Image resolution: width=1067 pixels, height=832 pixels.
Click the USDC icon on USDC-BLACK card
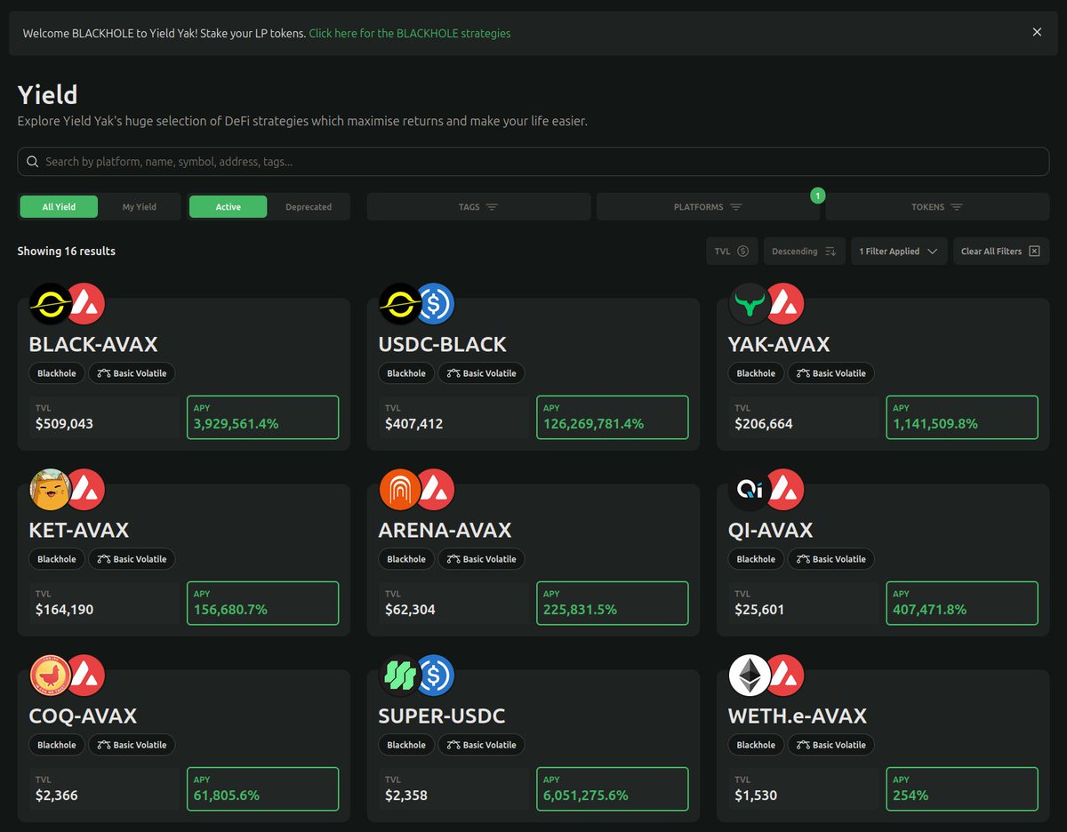[436, 304]
